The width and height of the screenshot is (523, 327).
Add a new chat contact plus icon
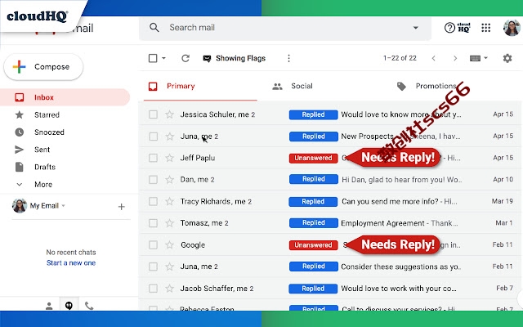(122, 207)
